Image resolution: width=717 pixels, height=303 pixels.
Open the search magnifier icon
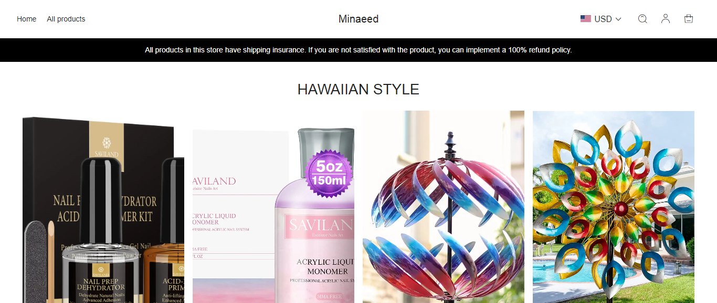(x=642, y=19)
